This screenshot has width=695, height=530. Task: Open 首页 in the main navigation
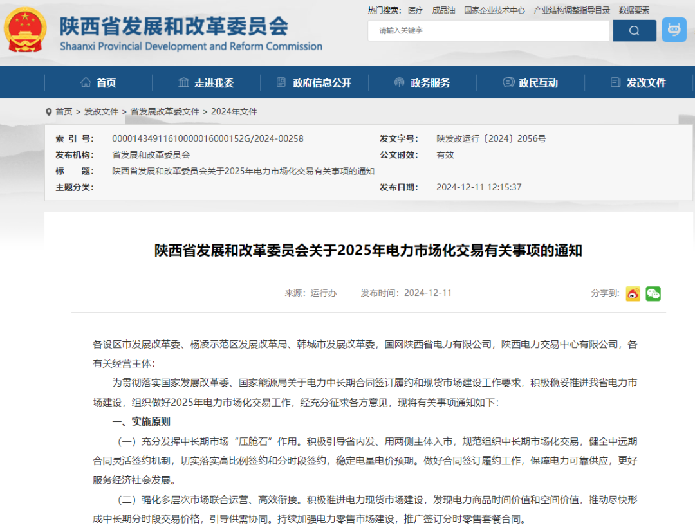(x=106, y=83)
